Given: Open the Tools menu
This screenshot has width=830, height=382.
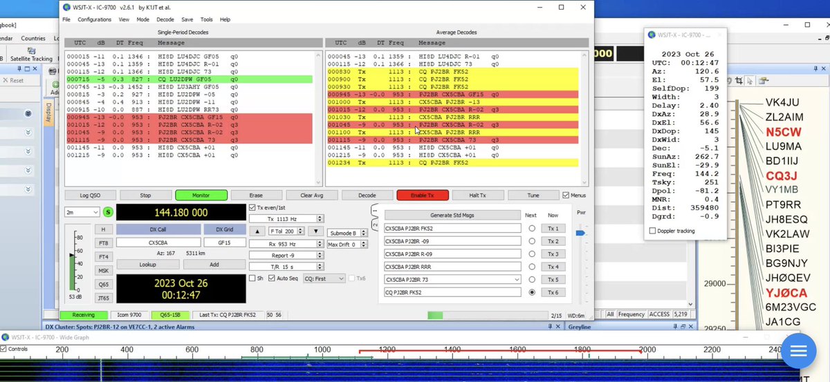Looking at the screenshot, I should (207, 19).
